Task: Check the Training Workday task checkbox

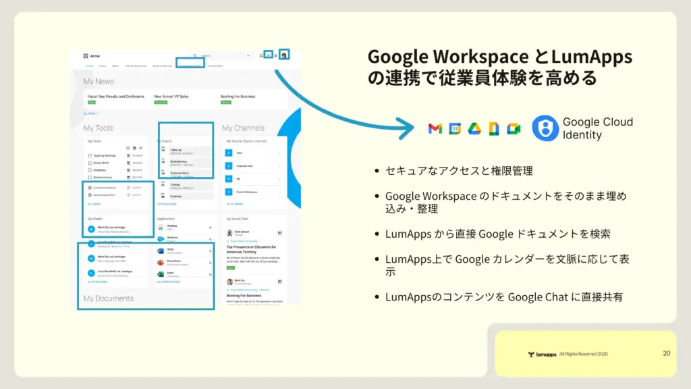Action: (x=90, y=155)
